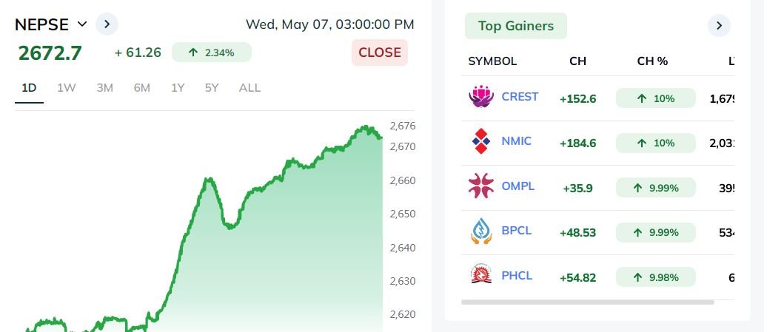The image size is (767, 332).
Task: Show the 1Y chart range
Action: (x=178, y=88)
